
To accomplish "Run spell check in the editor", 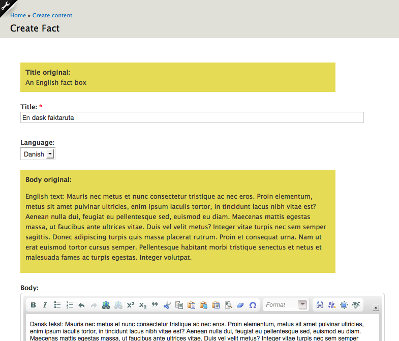I will (356, 305).
